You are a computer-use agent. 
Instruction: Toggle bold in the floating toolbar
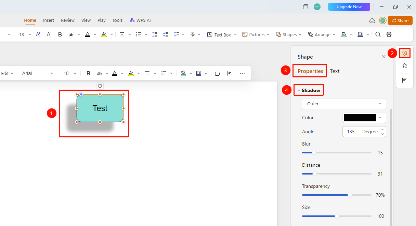click(88, 73)
